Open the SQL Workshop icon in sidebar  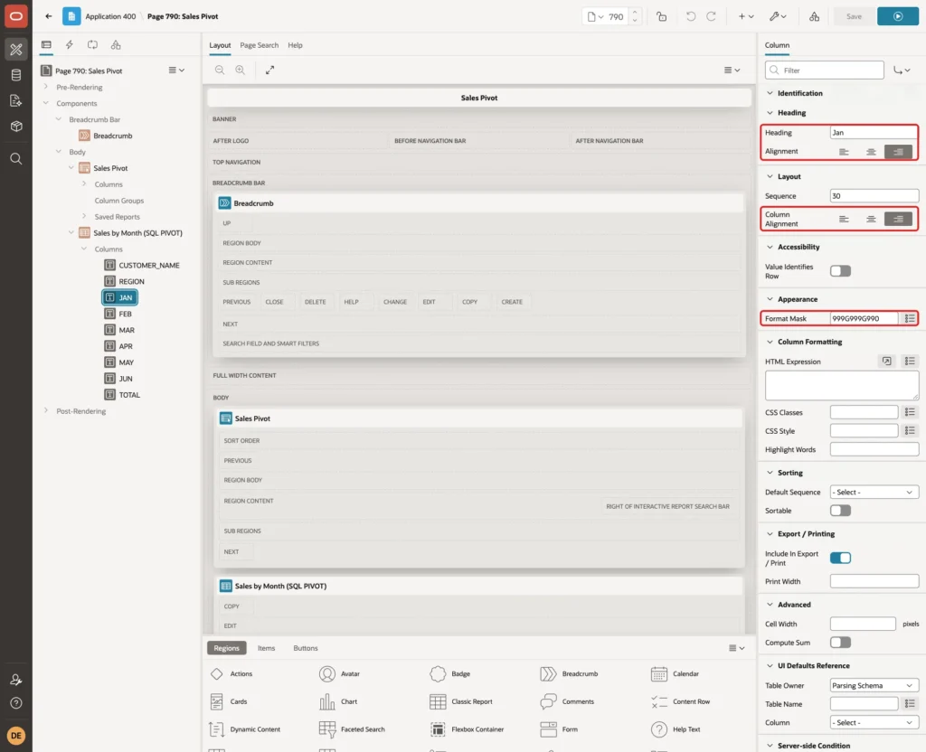16,75
